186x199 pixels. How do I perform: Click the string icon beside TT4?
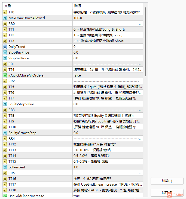coord(5,70)
